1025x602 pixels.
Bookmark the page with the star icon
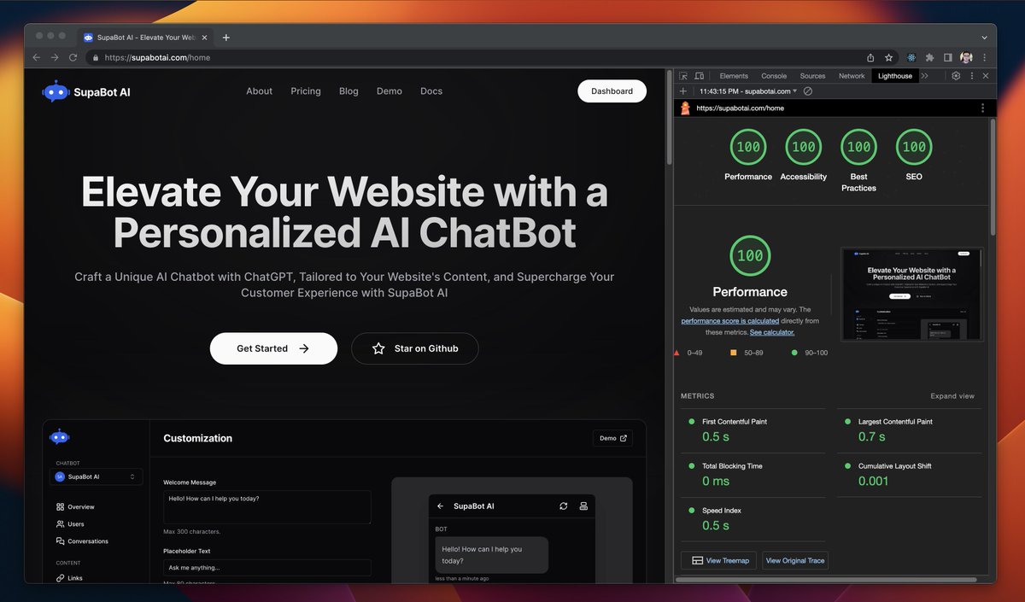pyautogui.click(x=888, y=57)
